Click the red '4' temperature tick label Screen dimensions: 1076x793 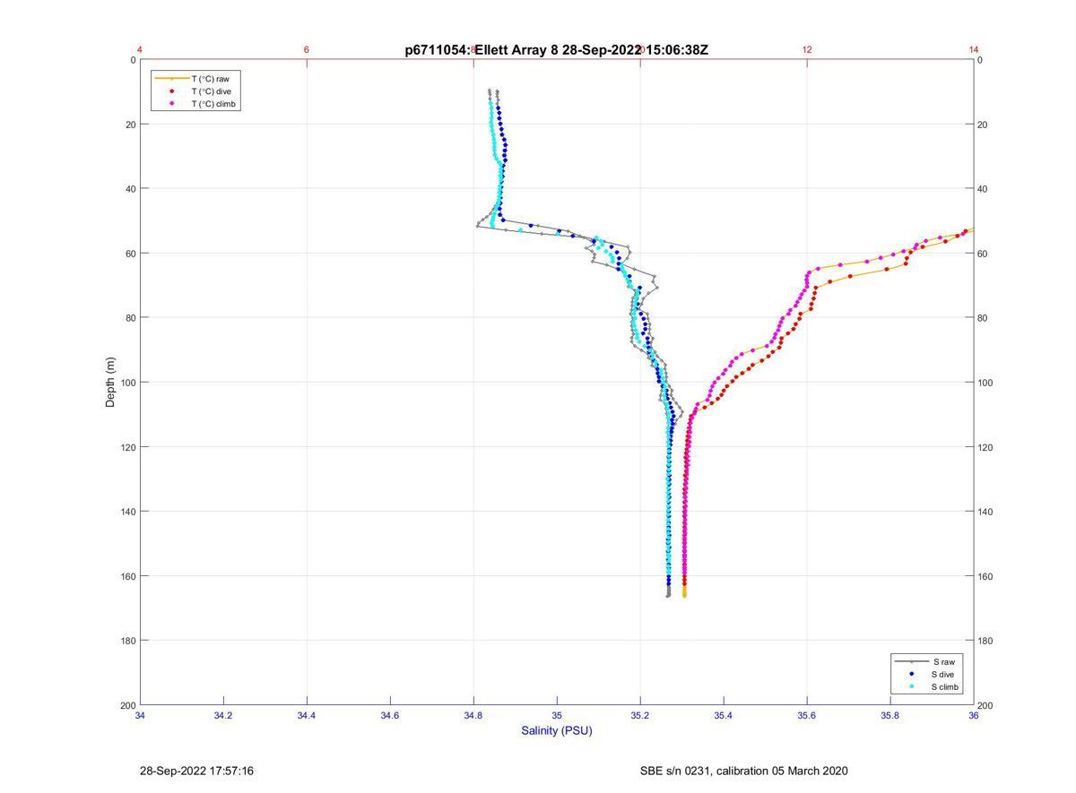(x=140, y=49)
